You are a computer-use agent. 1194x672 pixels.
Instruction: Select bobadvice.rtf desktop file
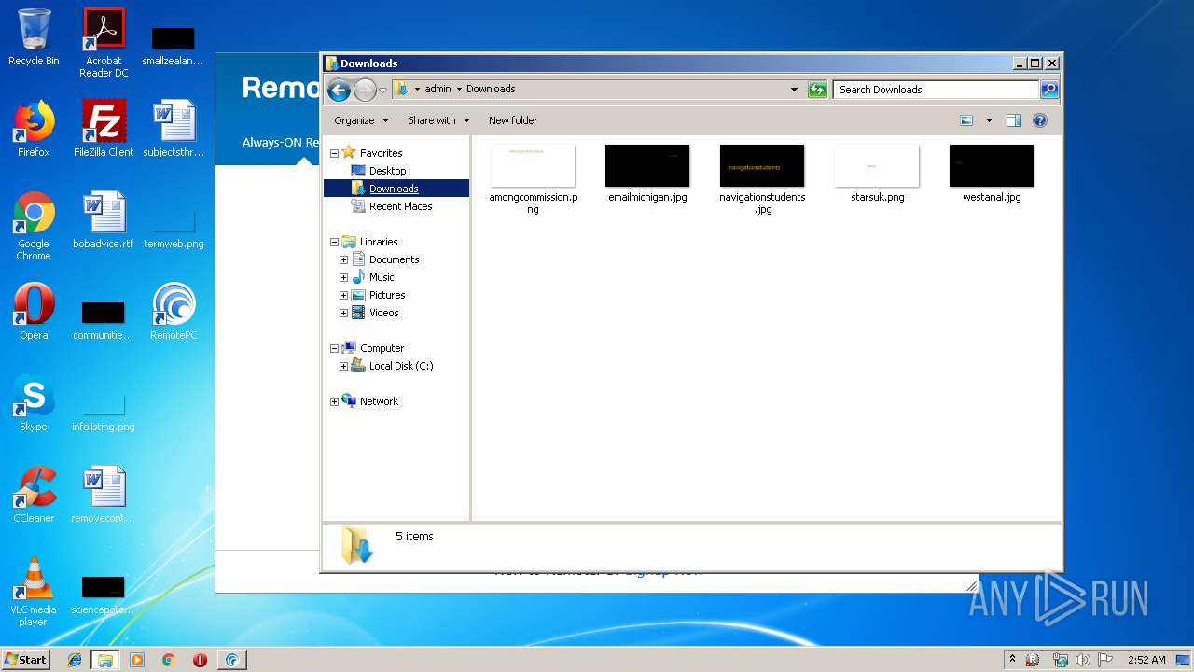(x=104, y=220)
